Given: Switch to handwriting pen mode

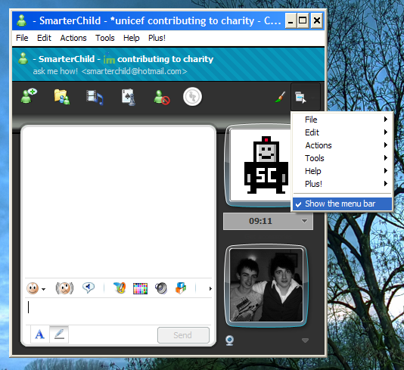Looking at the screenshot, I should (x=59, y=334).
